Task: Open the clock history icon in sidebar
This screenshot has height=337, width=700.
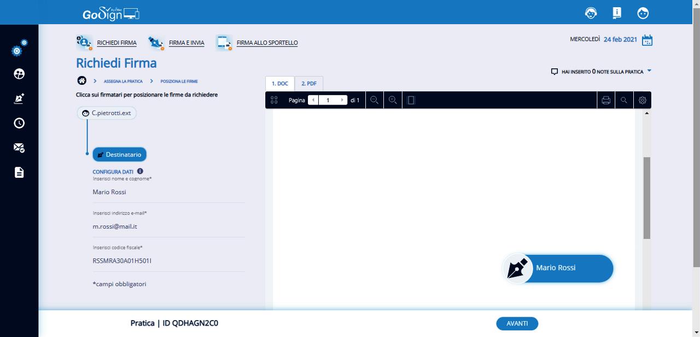Action: coord(19,123)
